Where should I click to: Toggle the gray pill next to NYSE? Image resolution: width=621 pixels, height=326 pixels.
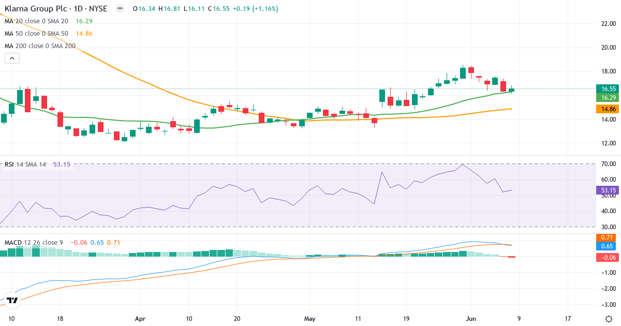tap(120, 9)
